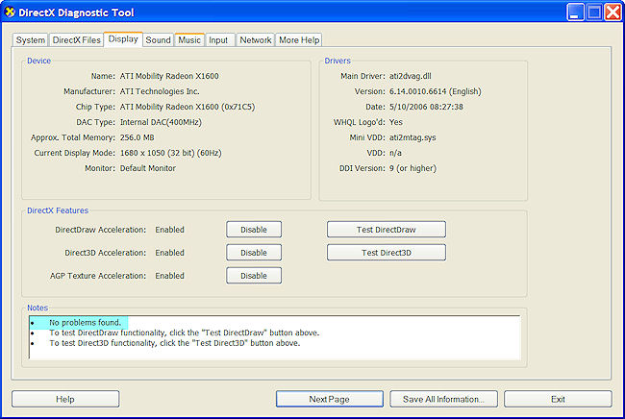
Task: Select the Display tab
Action: pos(123,39)
